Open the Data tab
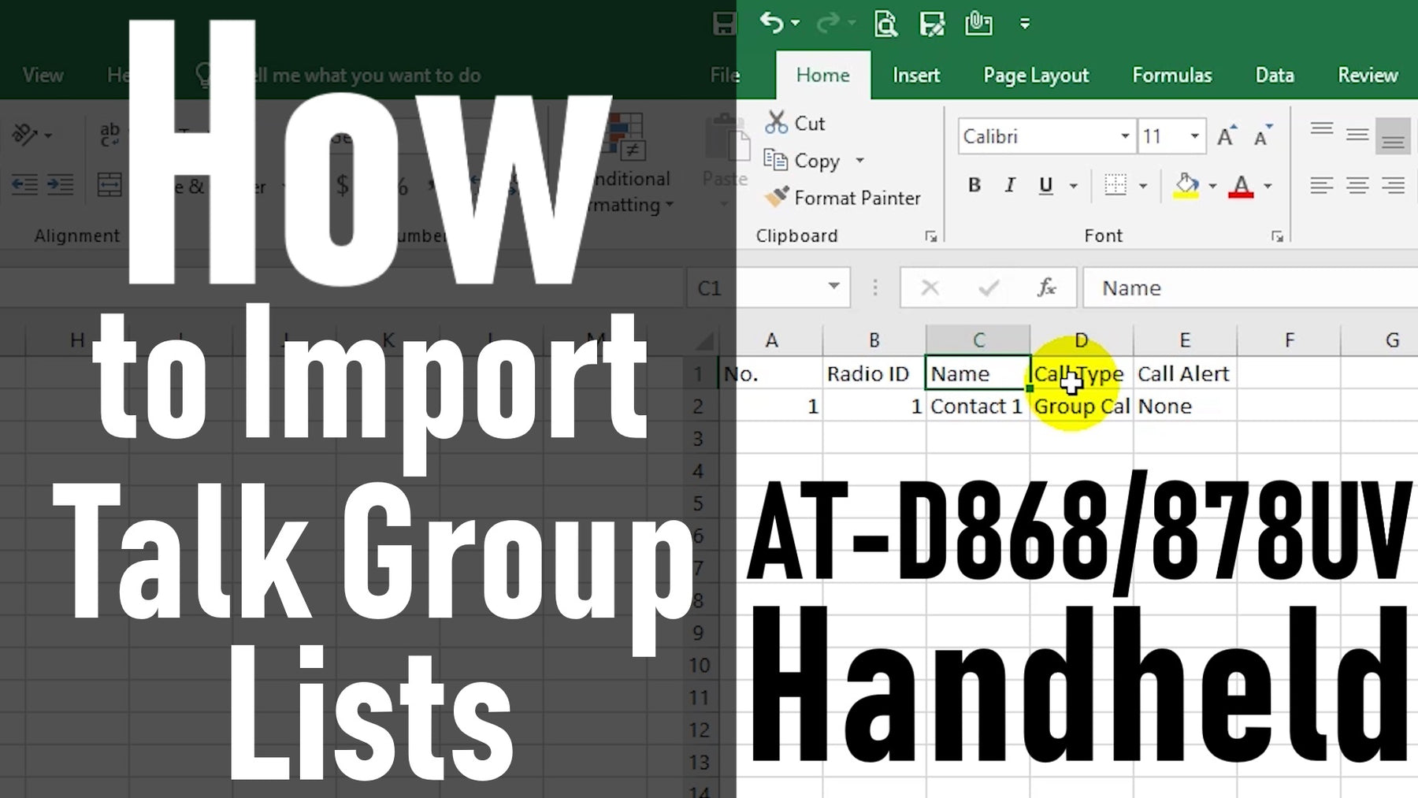1418x798 pixels. 1275,75
